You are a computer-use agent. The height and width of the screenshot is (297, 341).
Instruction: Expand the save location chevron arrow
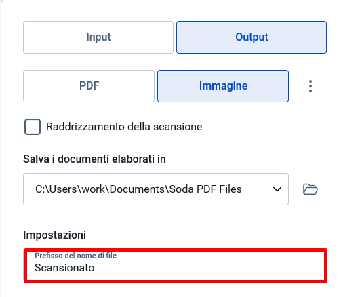277,189
